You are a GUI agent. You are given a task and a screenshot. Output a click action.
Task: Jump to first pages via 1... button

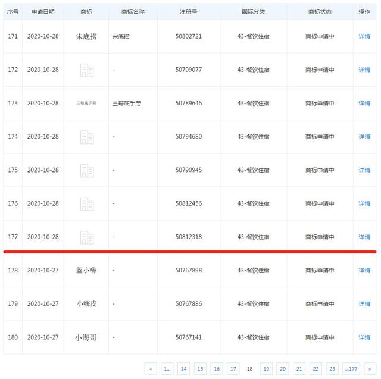[167, 369]
